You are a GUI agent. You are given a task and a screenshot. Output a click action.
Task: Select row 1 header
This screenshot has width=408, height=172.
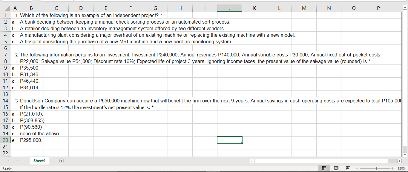tap(5, 15)
